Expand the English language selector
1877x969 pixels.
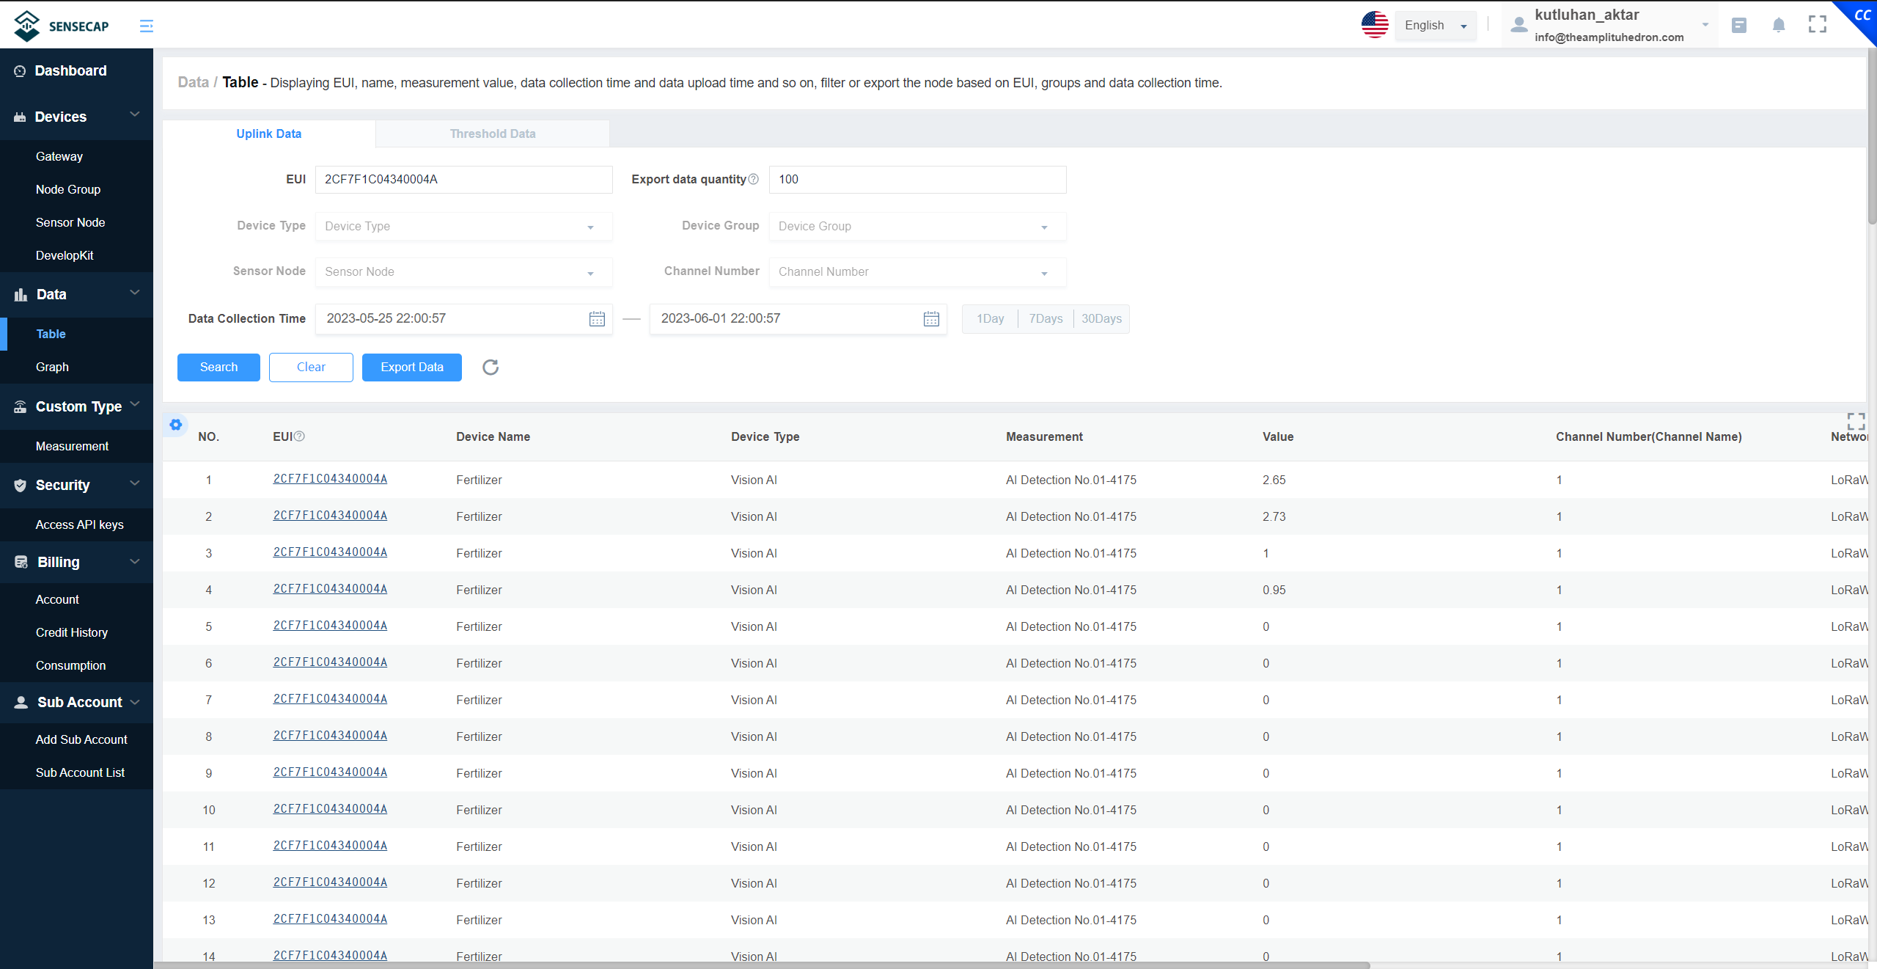(x=1435, y=25)
